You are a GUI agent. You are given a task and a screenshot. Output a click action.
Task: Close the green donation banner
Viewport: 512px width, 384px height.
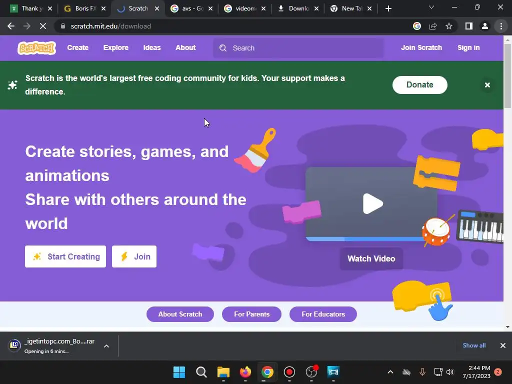click(487, 85)
